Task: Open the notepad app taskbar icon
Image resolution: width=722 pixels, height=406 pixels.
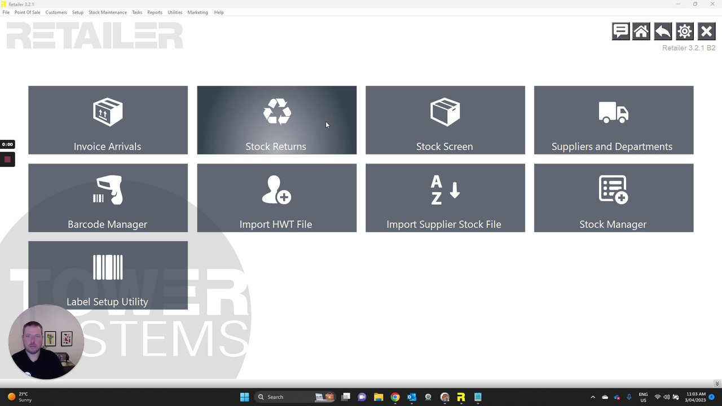Action: click(478, 397)
